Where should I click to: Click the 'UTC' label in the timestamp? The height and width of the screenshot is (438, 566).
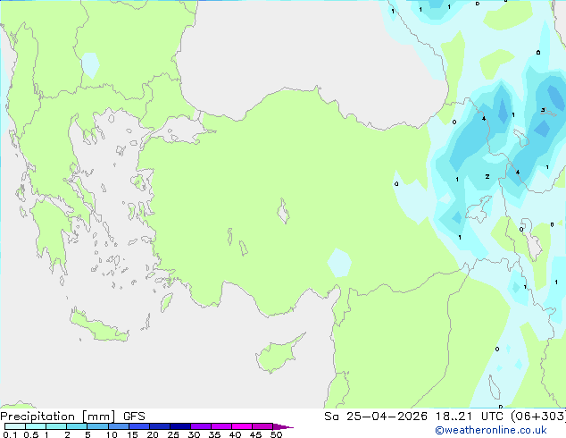point(492,417)
